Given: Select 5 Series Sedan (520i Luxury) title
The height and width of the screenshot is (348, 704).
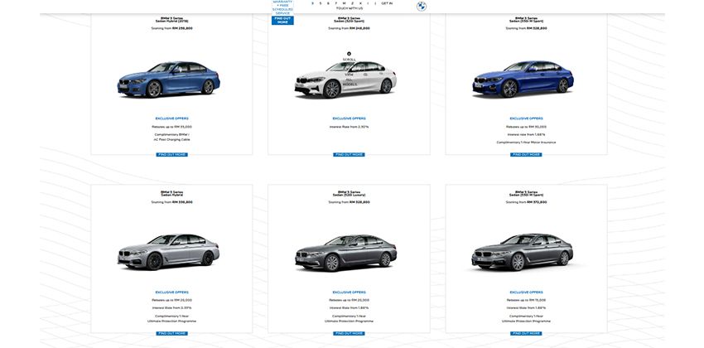Looking at the screenshot, I should click(x=349, y=194).
